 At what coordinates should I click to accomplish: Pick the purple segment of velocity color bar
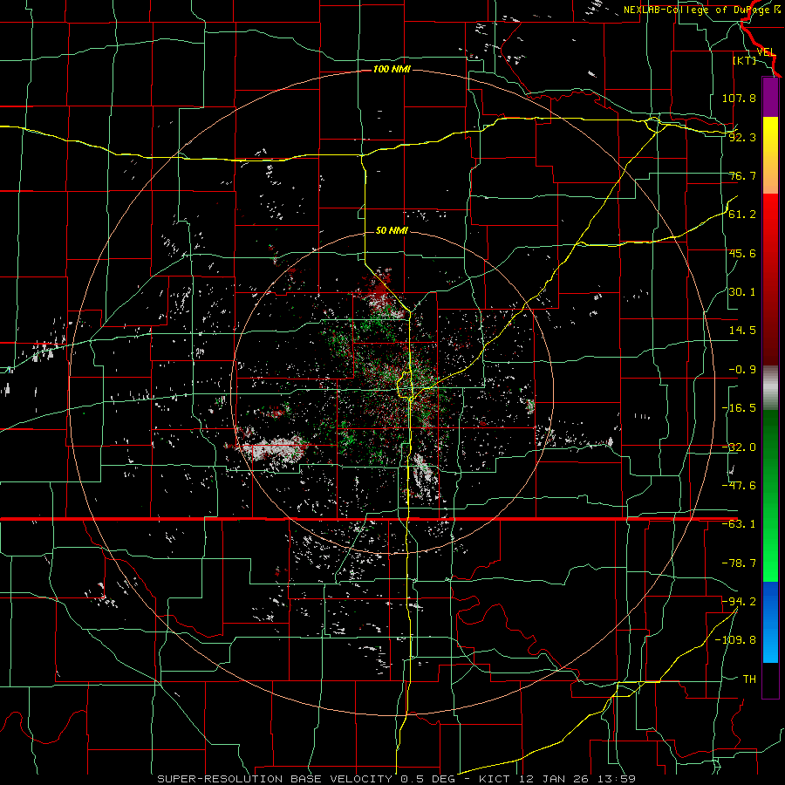point(770,97)
